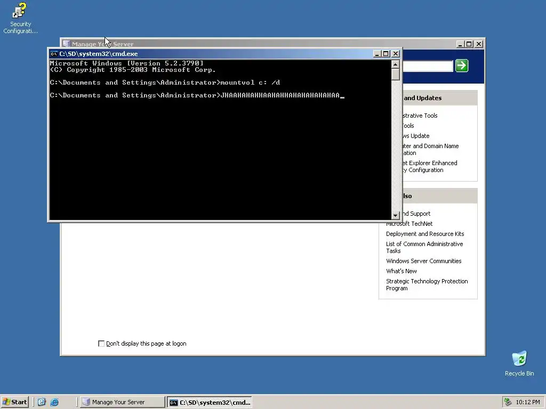Maximize the cmd.exe window
The image size is (546, 409).
click(x=386, y=54)
